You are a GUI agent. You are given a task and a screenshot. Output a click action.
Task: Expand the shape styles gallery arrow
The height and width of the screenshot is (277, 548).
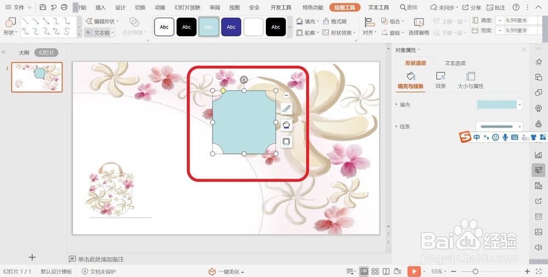click(289, 27)
